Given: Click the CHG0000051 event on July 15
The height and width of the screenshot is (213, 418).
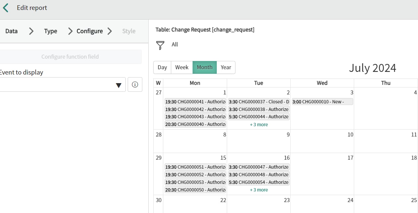Looking at the screenshot, I should tap(195, 167).
